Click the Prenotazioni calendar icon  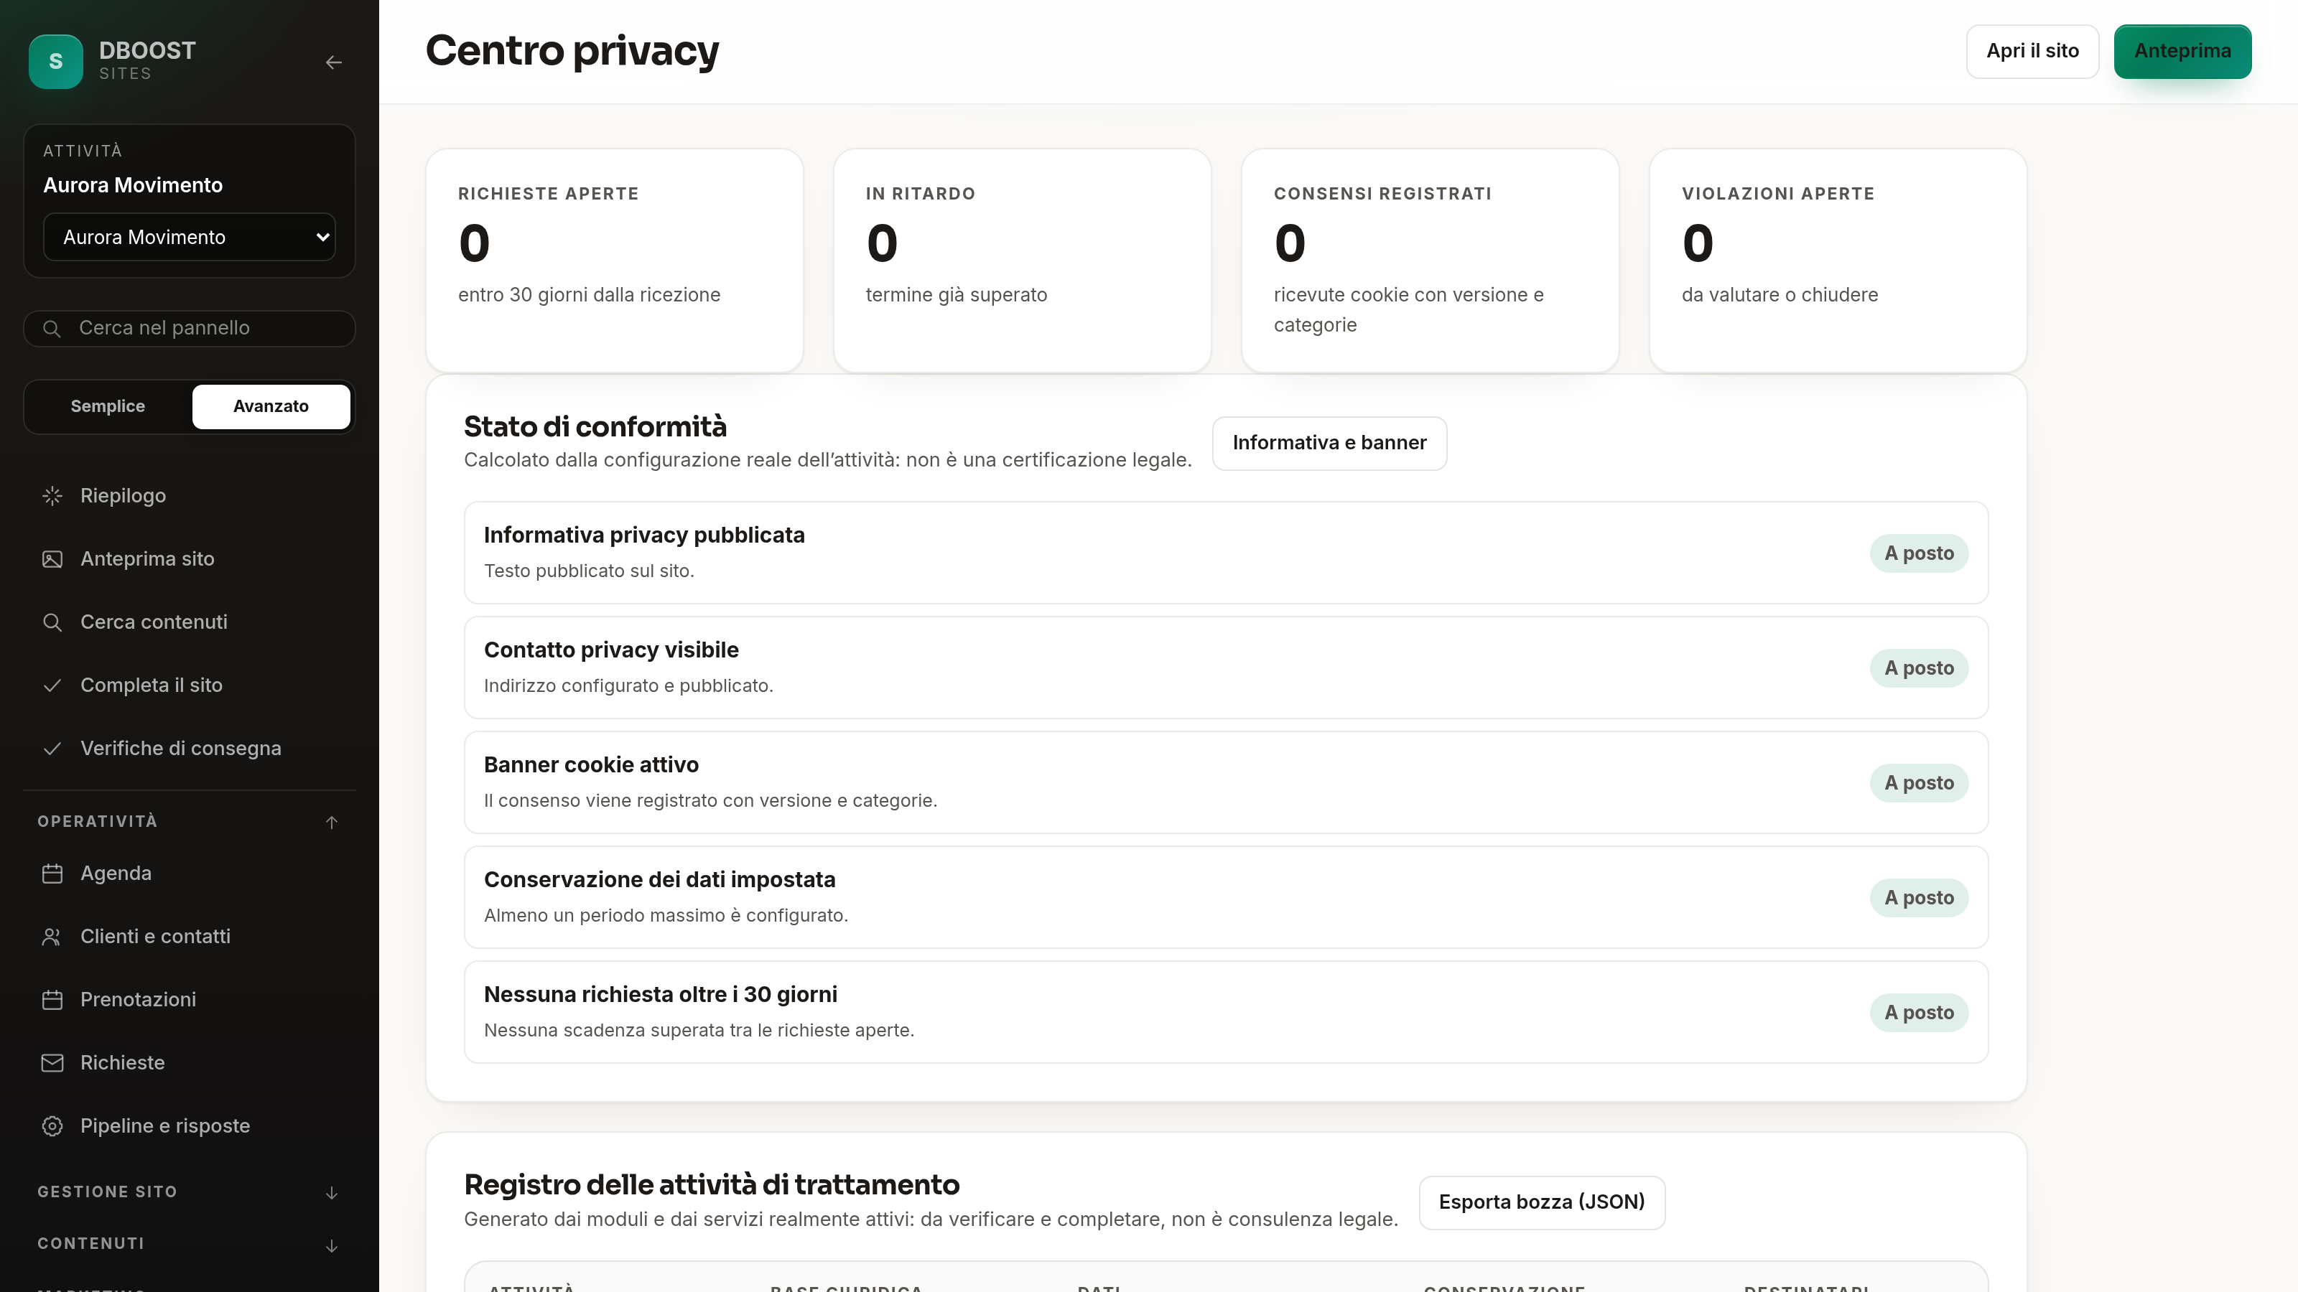[x=52, y=1000]
